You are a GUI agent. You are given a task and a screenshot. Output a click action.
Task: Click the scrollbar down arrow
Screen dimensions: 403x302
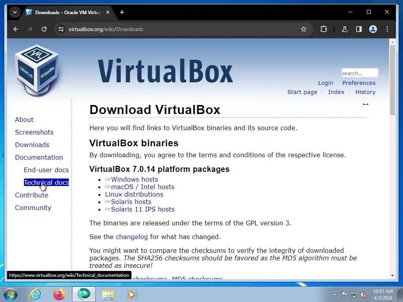pyautogui.click(x=392, y=276)
